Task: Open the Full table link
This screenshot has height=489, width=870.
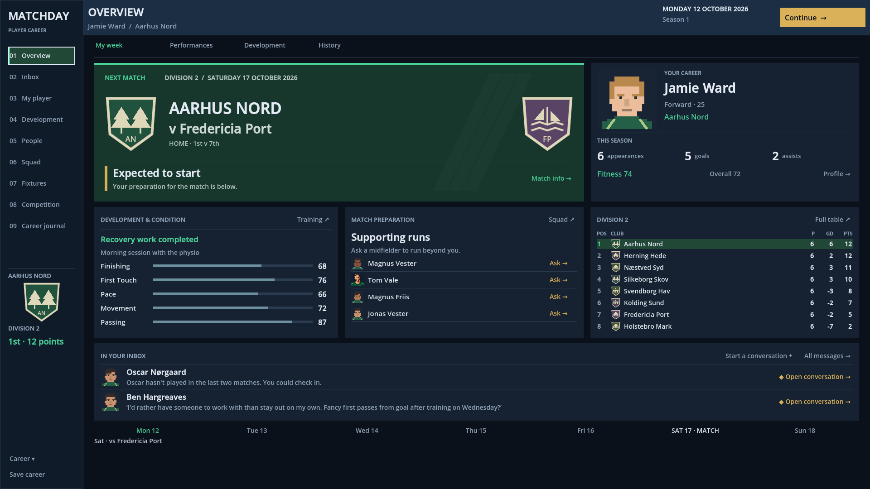Action: [832, 220]
